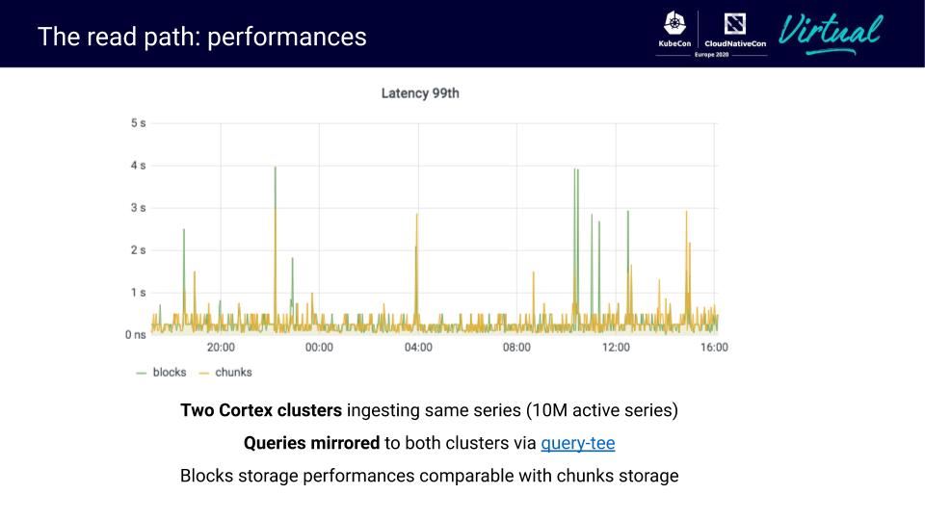
Task: Click the 0 ns y-axis label
Action: [135, 334]
